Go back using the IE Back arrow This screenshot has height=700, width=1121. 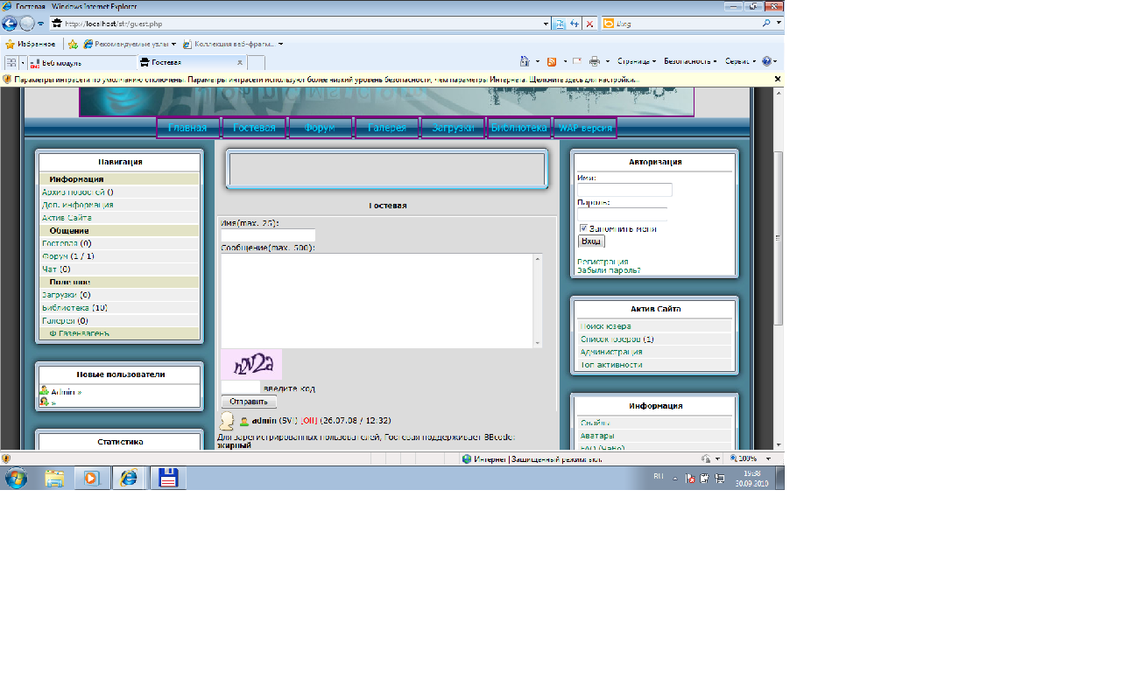coord(10,24)
